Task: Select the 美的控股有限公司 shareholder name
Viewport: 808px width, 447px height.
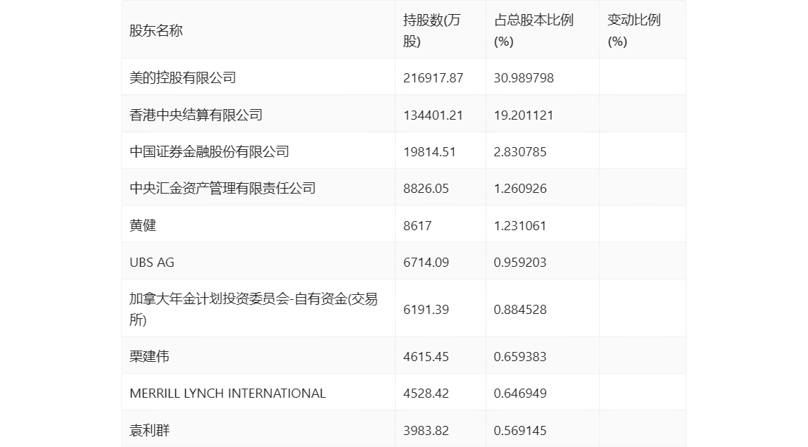Action: (183, 78)
